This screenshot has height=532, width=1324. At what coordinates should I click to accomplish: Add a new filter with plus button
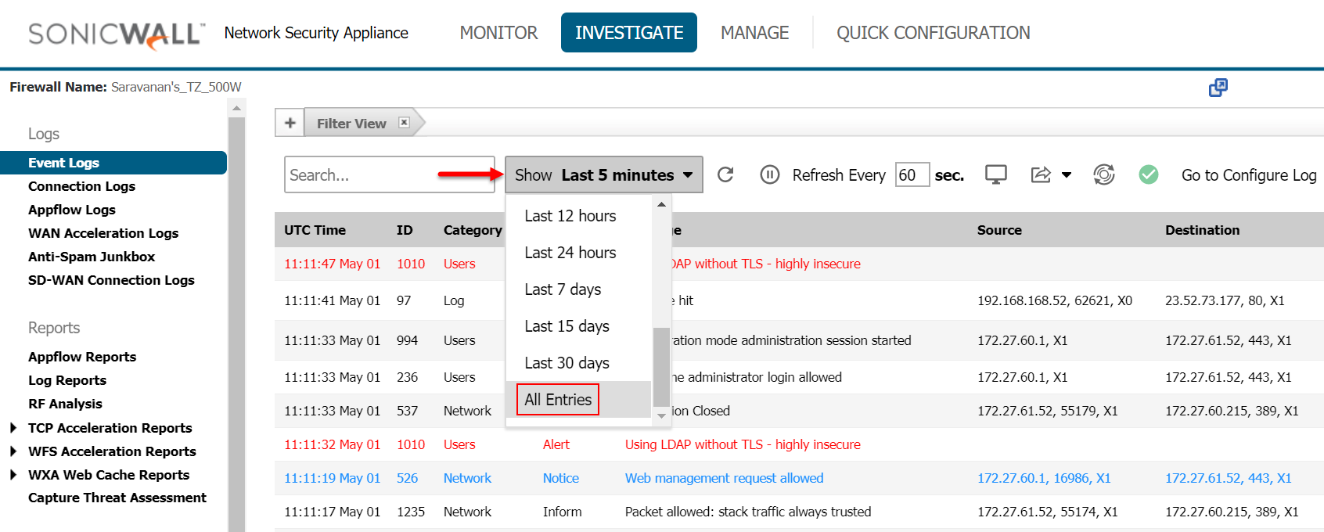pos(290,123)
